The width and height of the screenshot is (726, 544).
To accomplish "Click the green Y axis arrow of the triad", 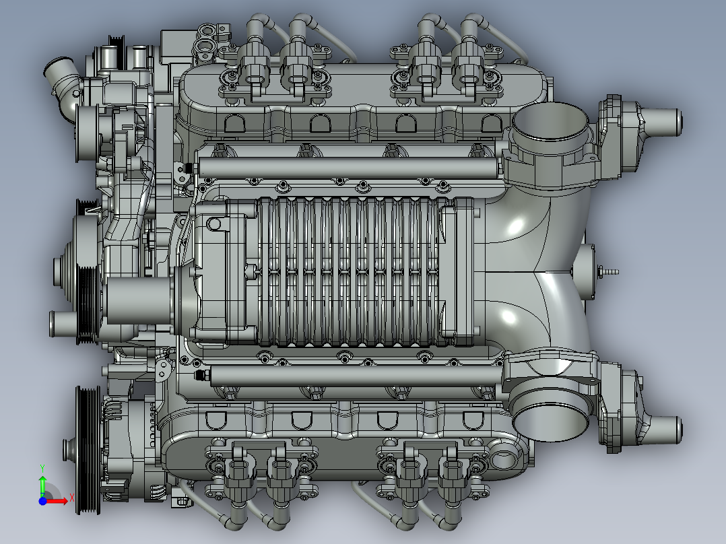I will pyautogui.click(x=42, y=485).
